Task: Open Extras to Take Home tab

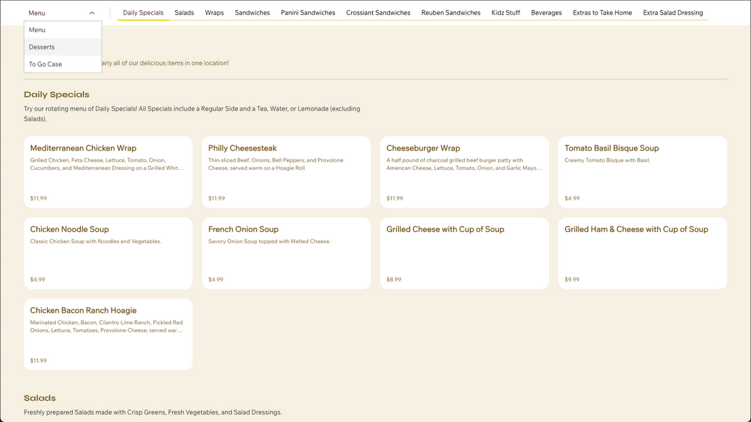Action: tap(602, 13)
